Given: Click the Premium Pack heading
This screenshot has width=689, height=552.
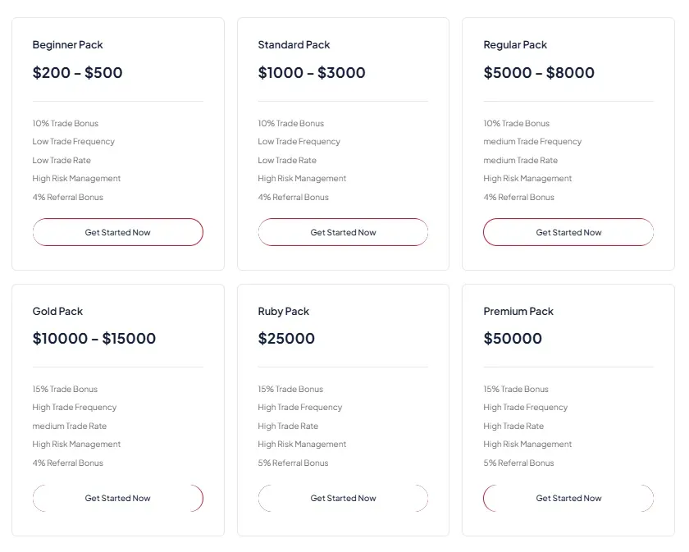Looking at the screenshot, I should tap(518, 312).
